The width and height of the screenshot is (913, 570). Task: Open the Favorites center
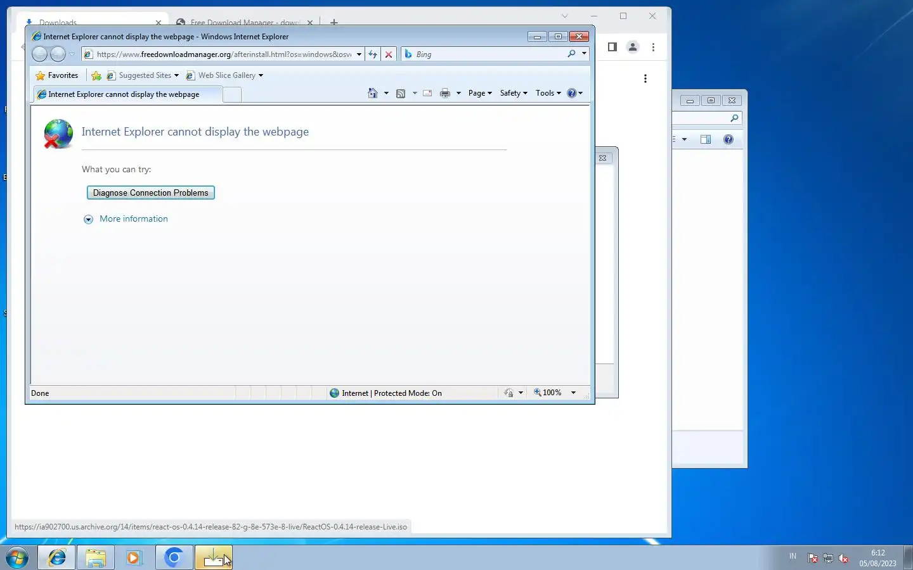coord(57,75)
